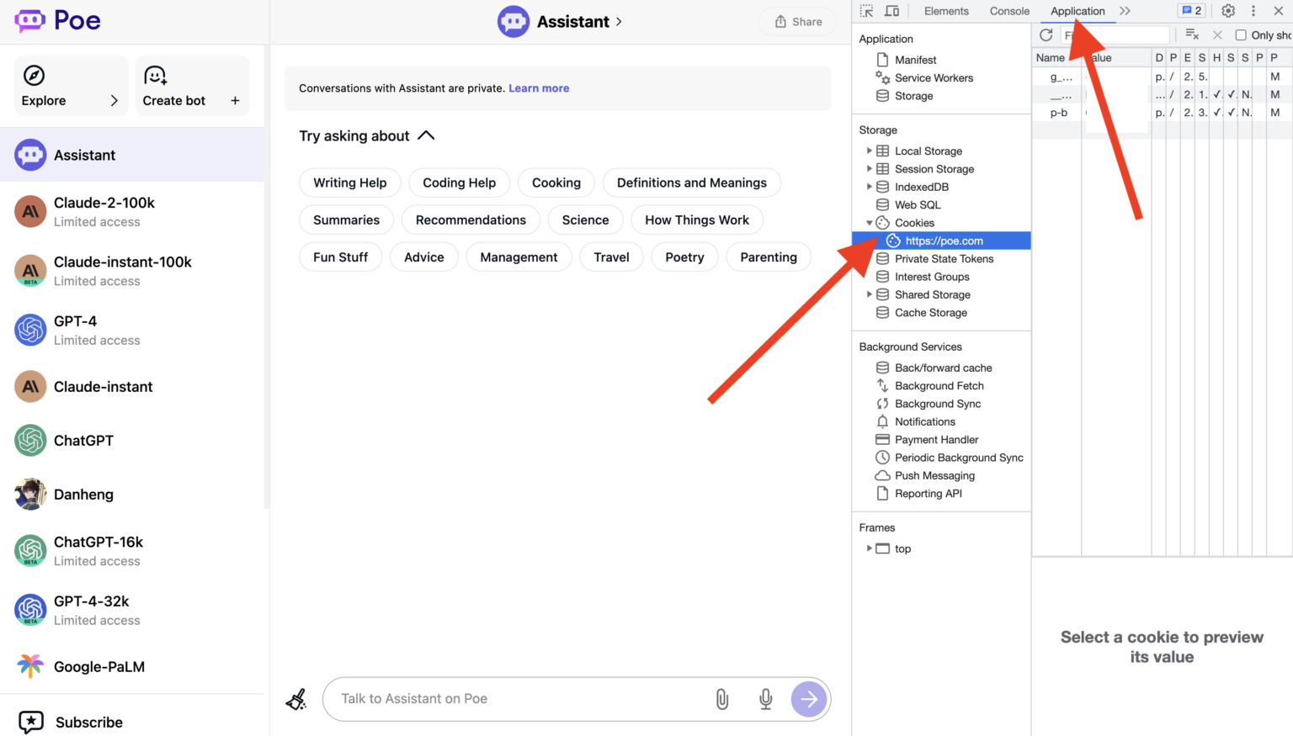Click the Share button
Screen dimensions: 1293x736
[x=797, y=22]
